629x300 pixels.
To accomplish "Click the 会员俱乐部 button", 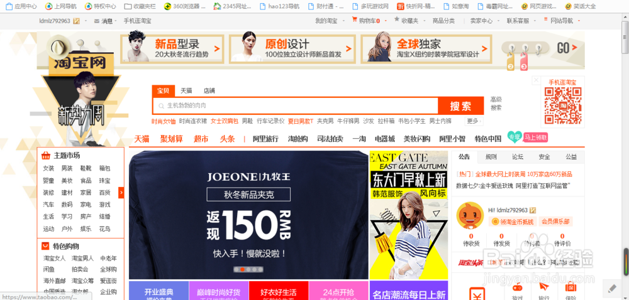I will (x=555, y=221).
